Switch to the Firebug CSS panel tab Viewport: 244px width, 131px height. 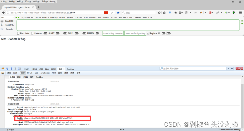click(x=41, y=69)
